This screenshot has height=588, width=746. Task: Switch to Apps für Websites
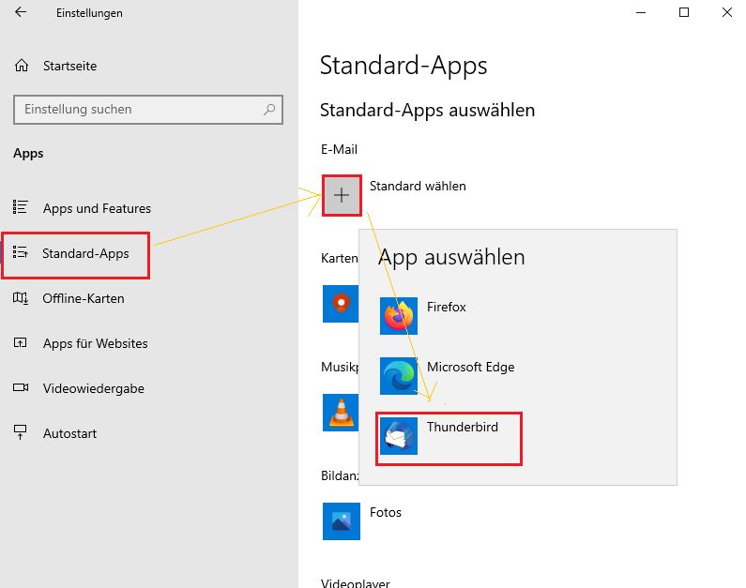pyautogui.click(x=95, y=343)
